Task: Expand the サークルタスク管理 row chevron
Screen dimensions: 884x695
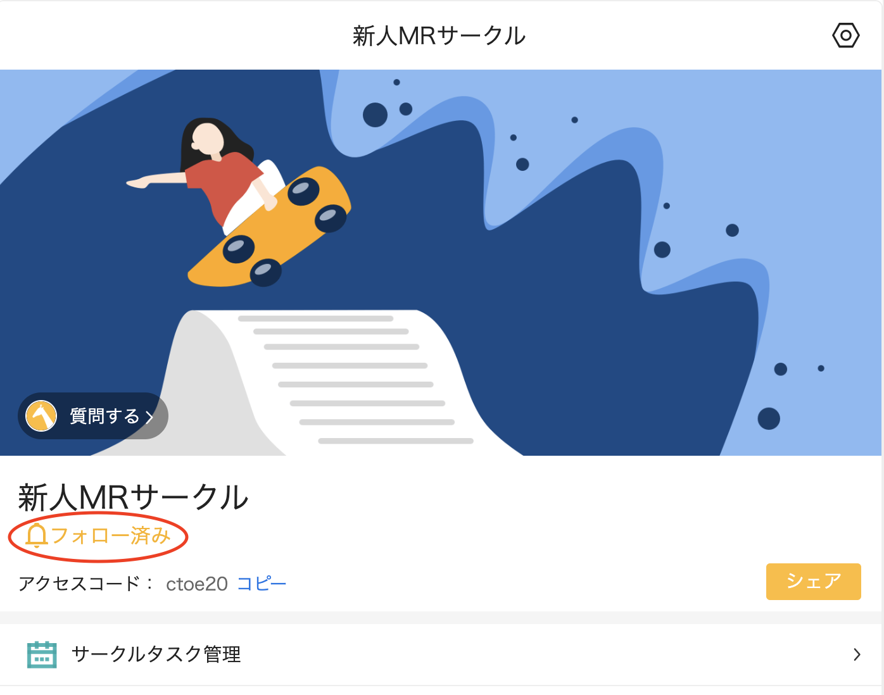Action: pyautogui.click(x=857, y=654)
